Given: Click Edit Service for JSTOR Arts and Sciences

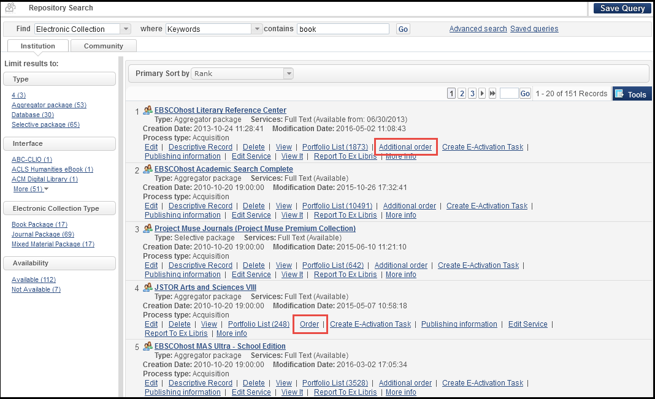Looking at the screenshot, I should click(x=527, y=324).
